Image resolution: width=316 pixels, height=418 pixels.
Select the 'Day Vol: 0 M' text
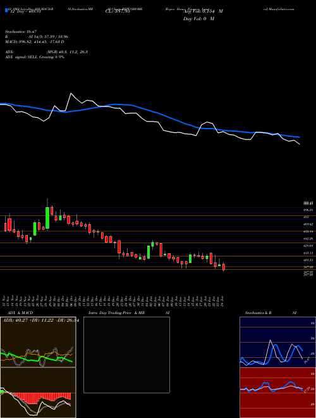198,19
